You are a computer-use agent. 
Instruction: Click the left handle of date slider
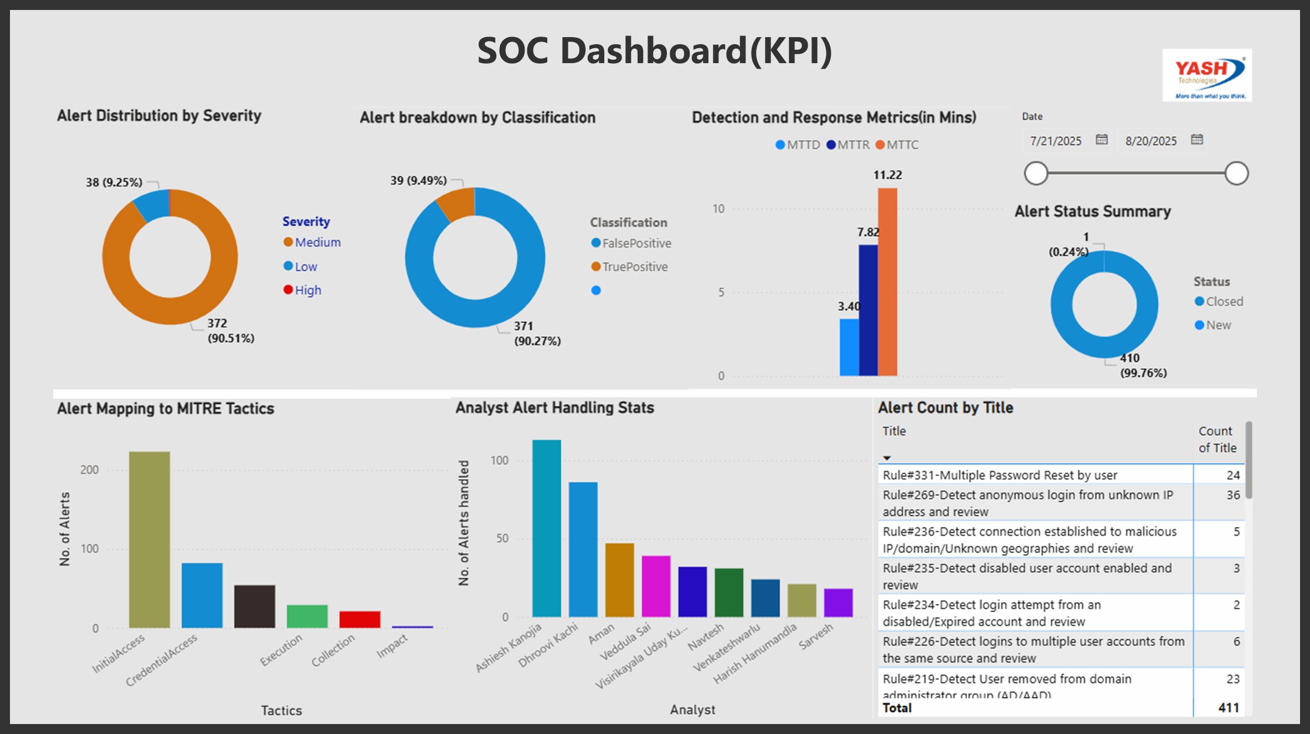click(x=1036, y=173)
